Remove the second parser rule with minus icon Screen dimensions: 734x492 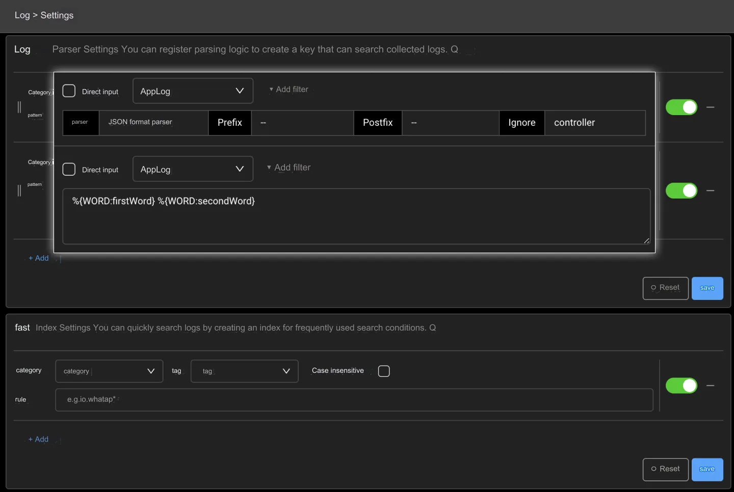(x=710, y=190)
